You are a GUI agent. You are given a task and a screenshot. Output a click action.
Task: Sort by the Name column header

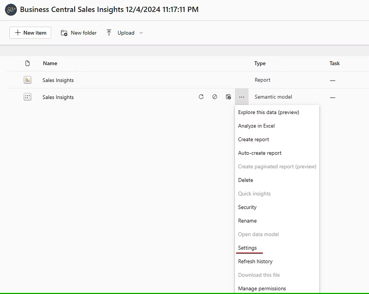click(50, 63)
